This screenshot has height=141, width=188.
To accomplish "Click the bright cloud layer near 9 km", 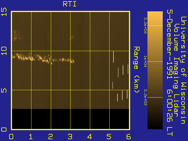I will 43,58.
